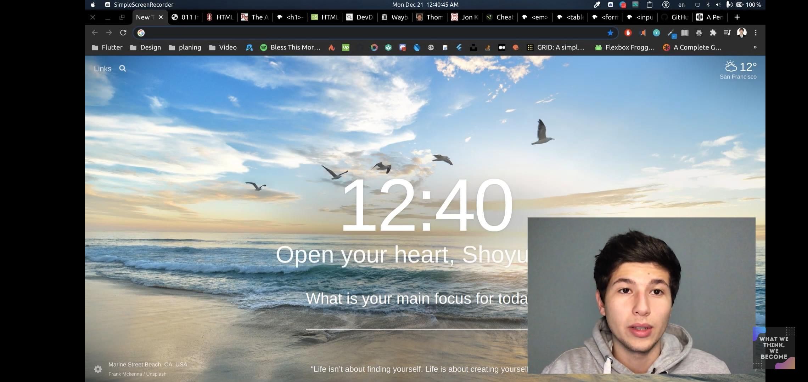Click the Chrome profile avatar icon
This screenshot has width=808, height=382.
[741, 33]
